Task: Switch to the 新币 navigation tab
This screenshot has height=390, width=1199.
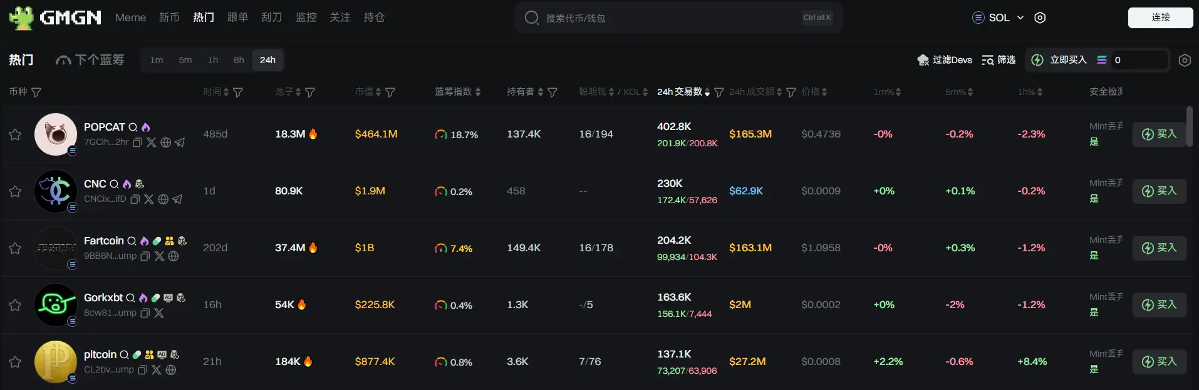Action: coord(169,17)
